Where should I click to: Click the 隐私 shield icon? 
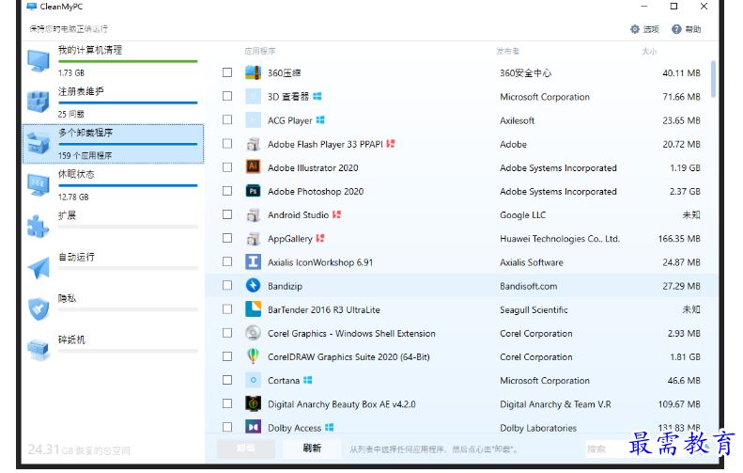[39, 308]
